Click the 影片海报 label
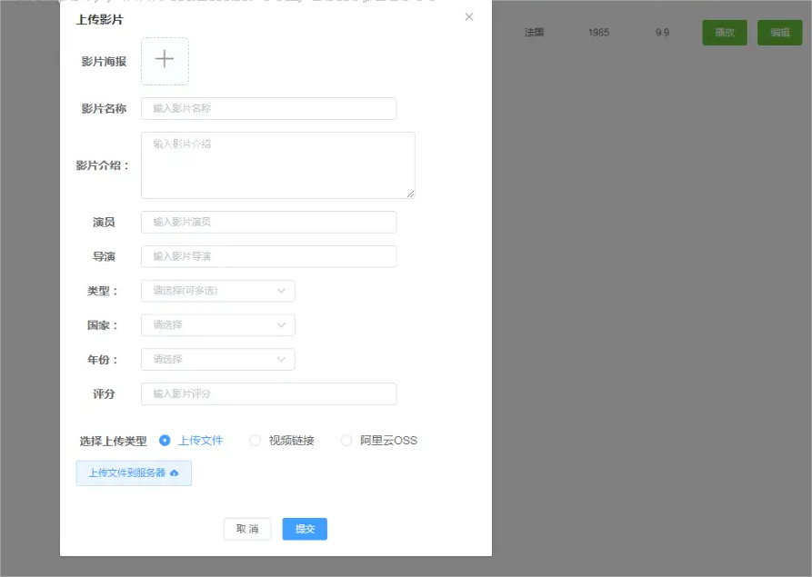This screenshot has width=812, height=577. tap(104, 62)
